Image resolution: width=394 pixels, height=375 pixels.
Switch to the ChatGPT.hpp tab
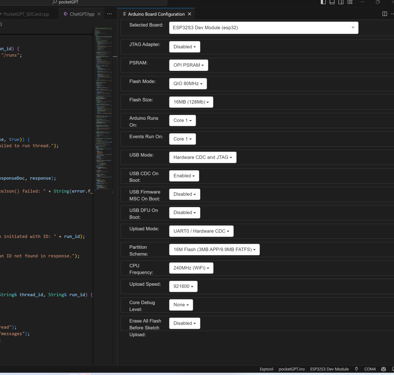(82, 14)
